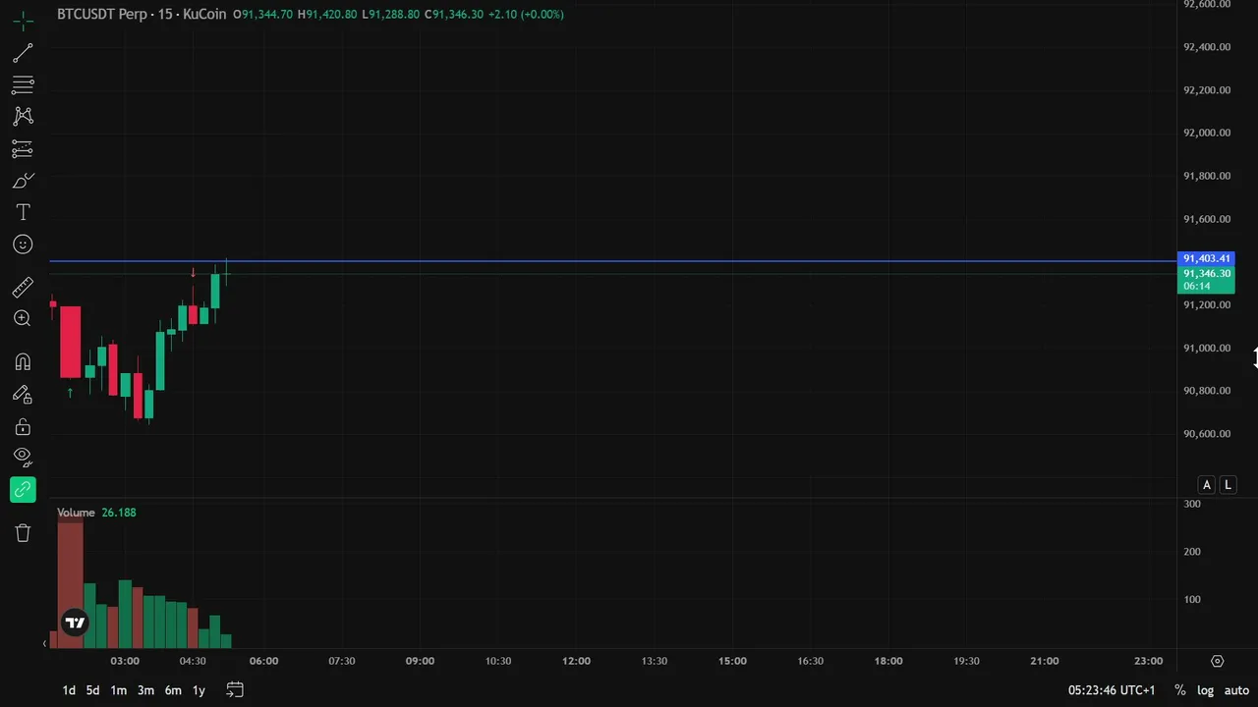Image resolution: width=1258 pixels, height=707 pixels.
Task: Set the range to 1d
Action: point(69,690)
